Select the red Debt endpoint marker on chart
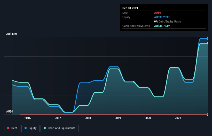The width and height of the screenshot is (212, 136). pyautogui.click(x=208, y=115)
